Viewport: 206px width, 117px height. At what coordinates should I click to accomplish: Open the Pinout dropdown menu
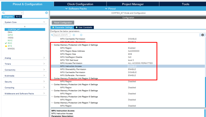[110, 9]
